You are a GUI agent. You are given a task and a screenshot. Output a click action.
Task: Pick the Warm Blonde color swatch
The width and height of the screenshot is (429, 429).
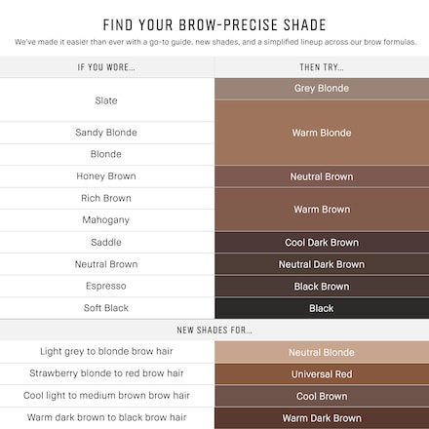click(x=322, y=133)
